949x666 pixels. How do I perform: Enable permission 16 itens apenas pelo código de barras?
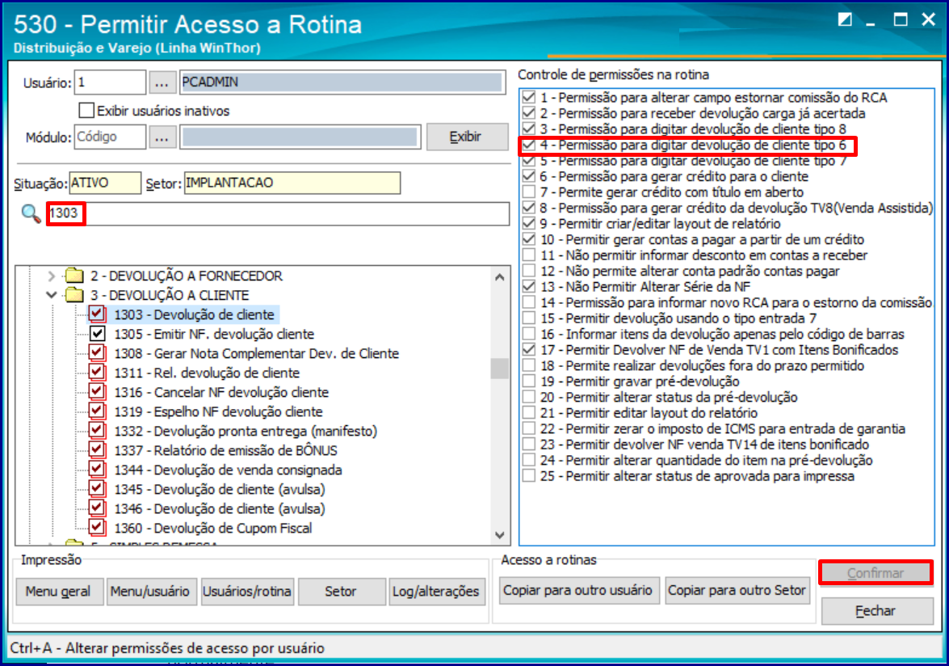(x=529, y=334)
